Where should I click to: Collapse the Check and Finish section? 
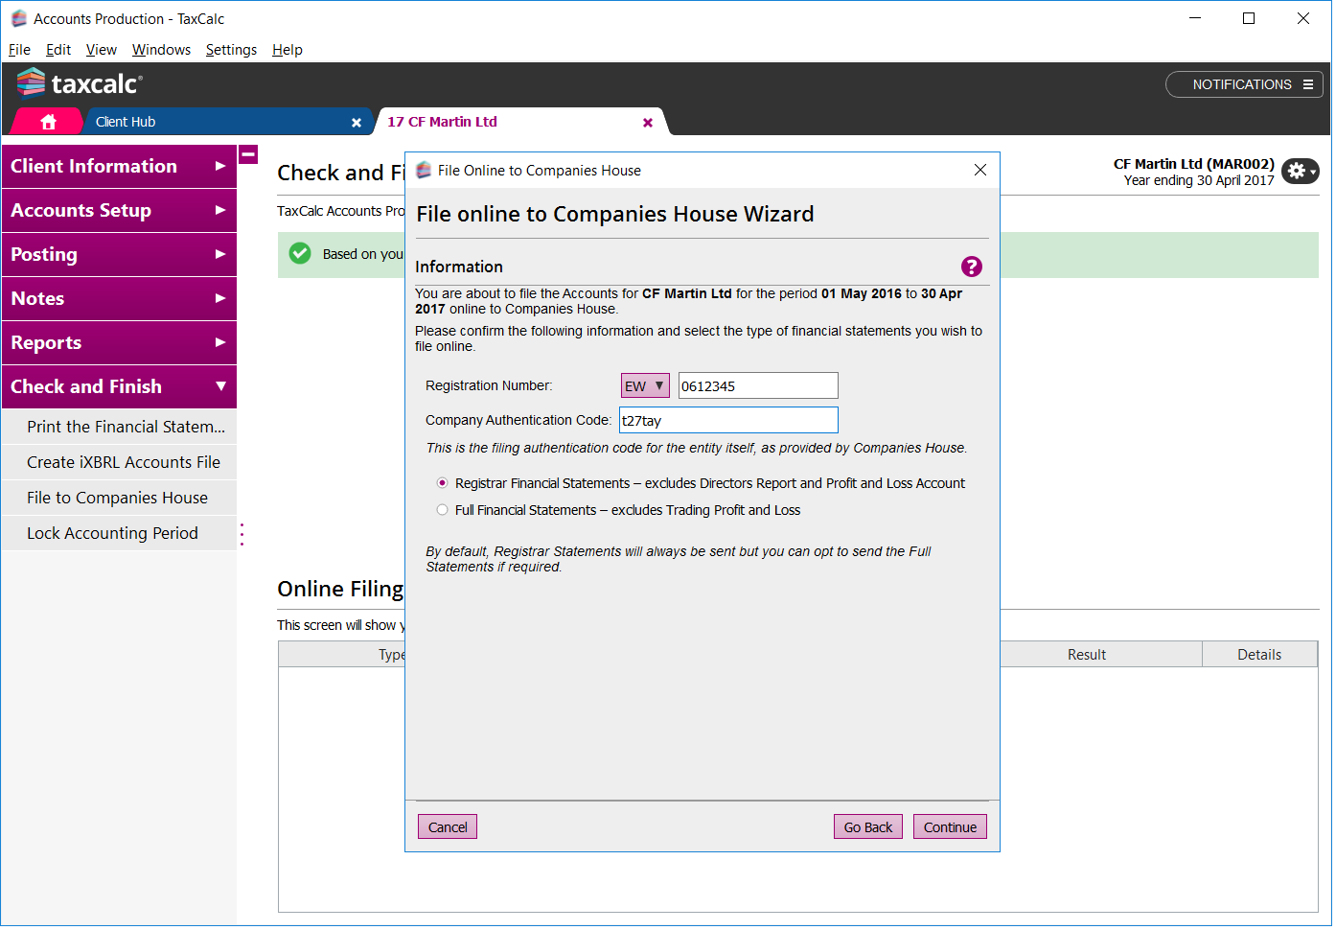coord(119,386)
